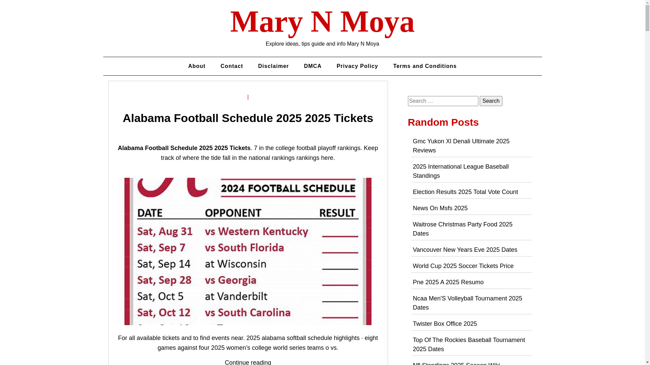The image size is (650, 365).
Task: Open the Privacy Policy page
Action: pos(357,66)
